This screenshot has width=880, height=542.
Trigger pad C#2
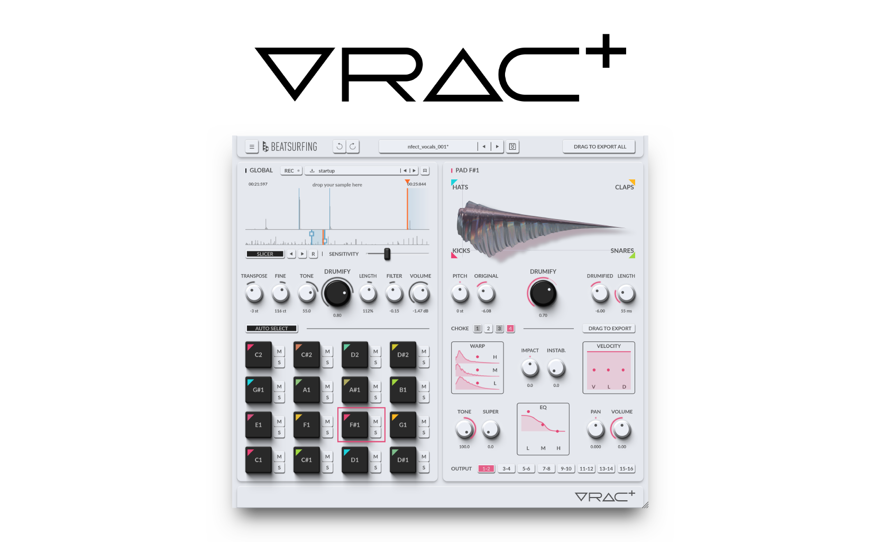(x=307, y=355)
